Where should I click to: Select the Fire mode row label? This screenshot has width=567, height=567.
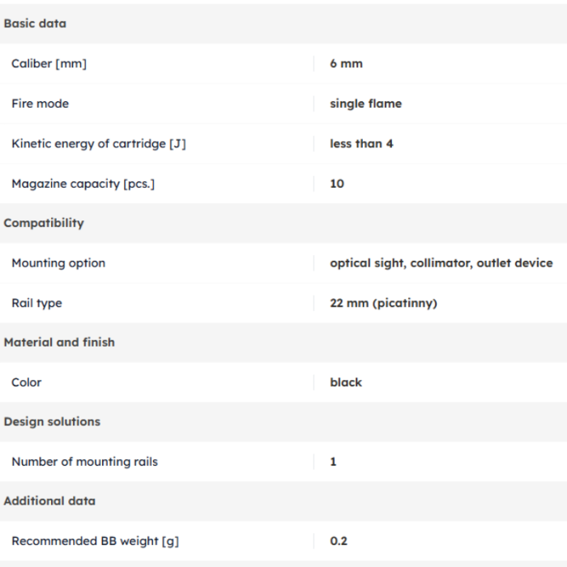[x=40, y=104]
